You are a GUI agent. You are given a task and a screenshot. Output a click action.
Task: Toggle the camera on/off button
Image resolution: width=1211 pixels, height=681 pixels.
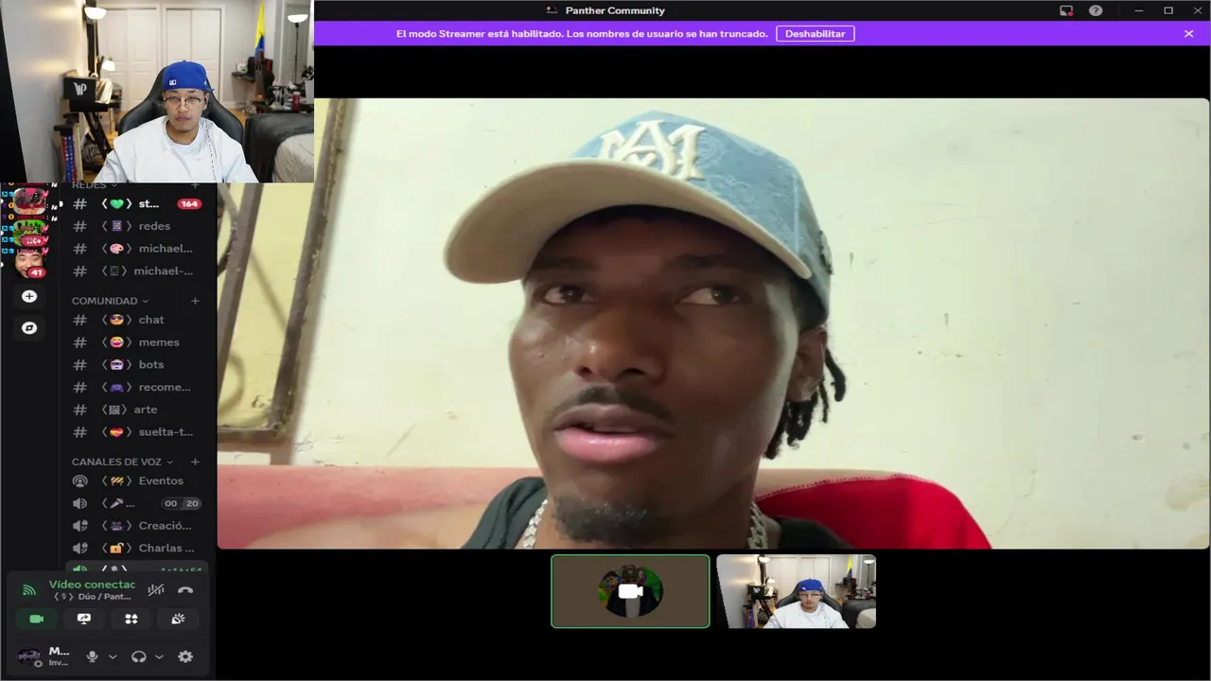pyautogui.click(x=37, y=619)
